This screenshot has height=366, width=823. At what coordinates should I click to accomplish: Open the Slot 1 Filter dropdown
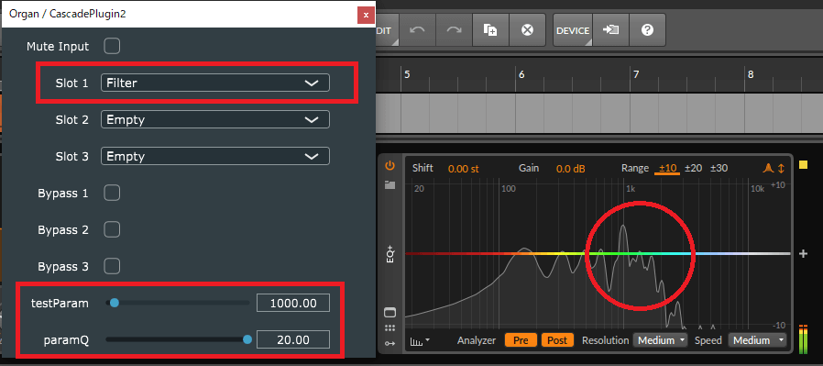coord(215,83)
